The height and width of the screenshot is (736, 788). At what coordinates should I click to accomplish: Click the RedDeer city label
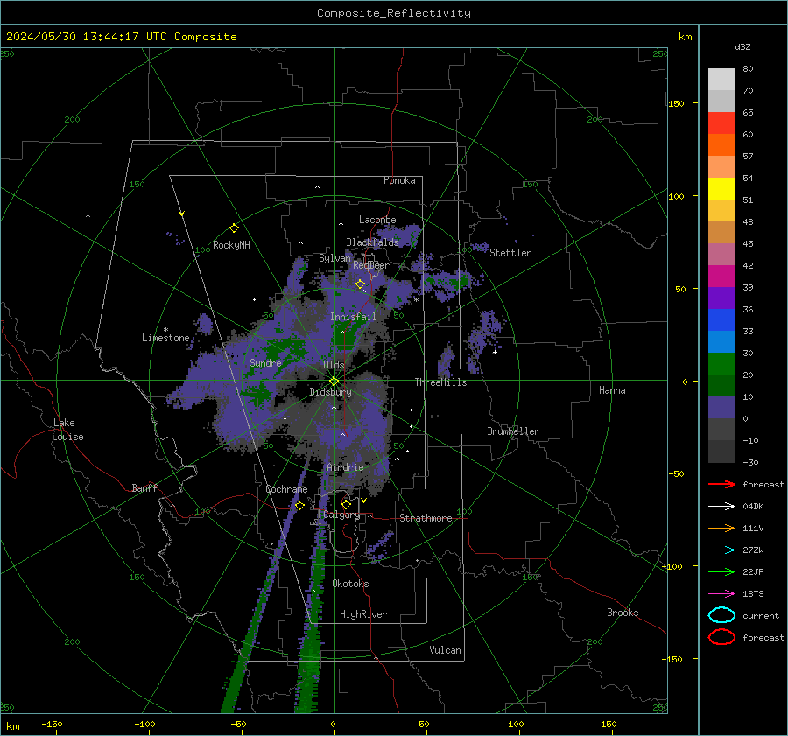tap(371, 265)
